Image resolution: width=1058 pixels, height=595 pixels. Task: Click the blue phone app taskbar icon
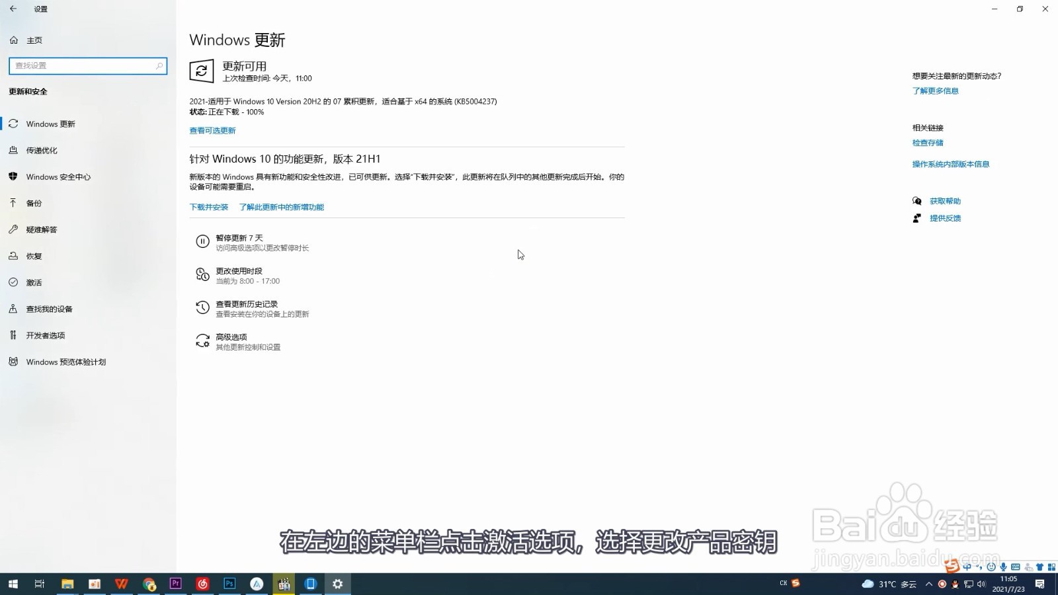click(310, 584)
